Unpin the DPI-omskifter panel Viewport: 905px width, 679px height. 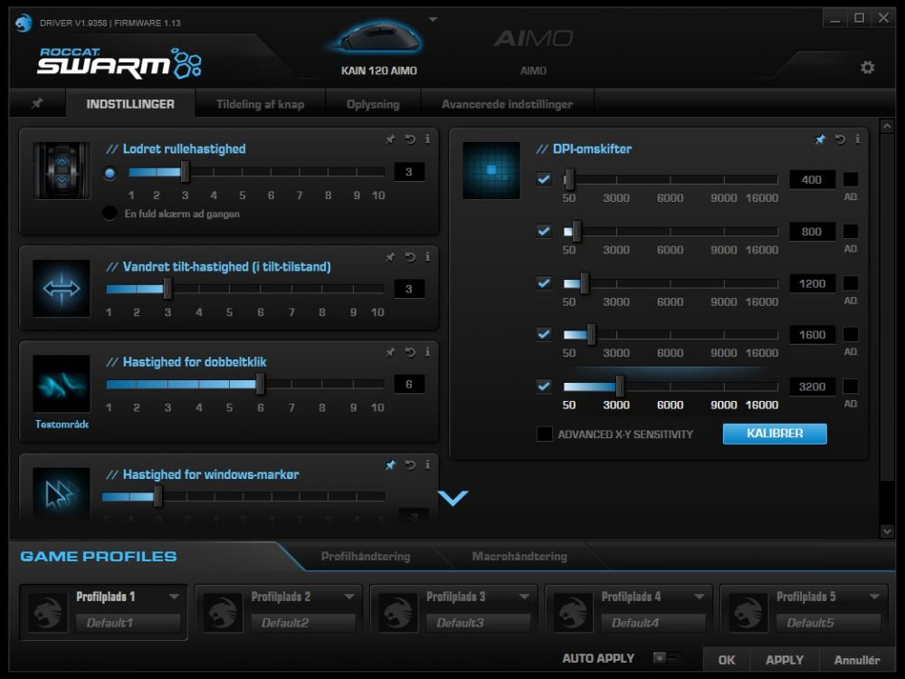coord(820,139)
